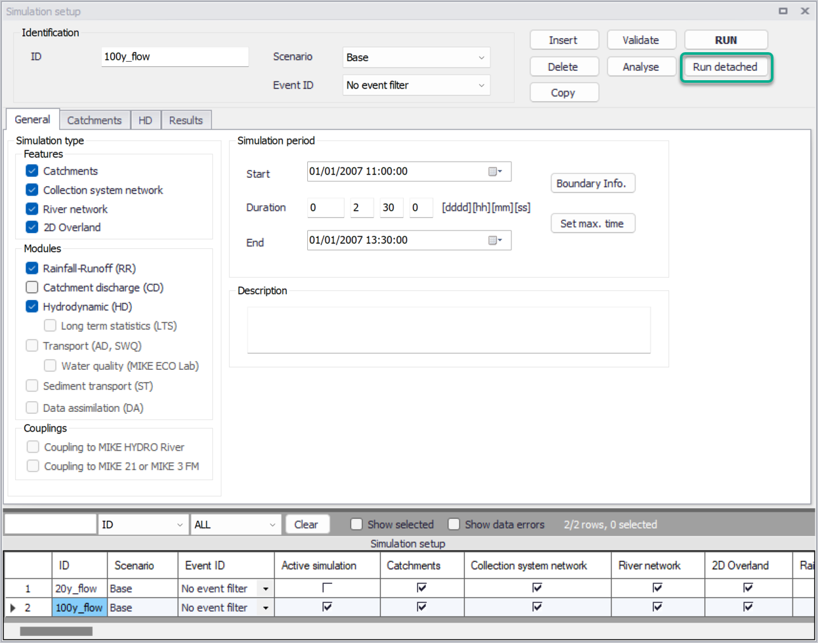Enable Coupling to MIKE HYDRO River

33,447
